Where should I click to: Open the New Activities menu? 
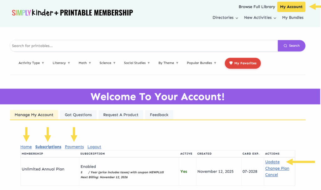pyautogui.click(x=260, y=18)
